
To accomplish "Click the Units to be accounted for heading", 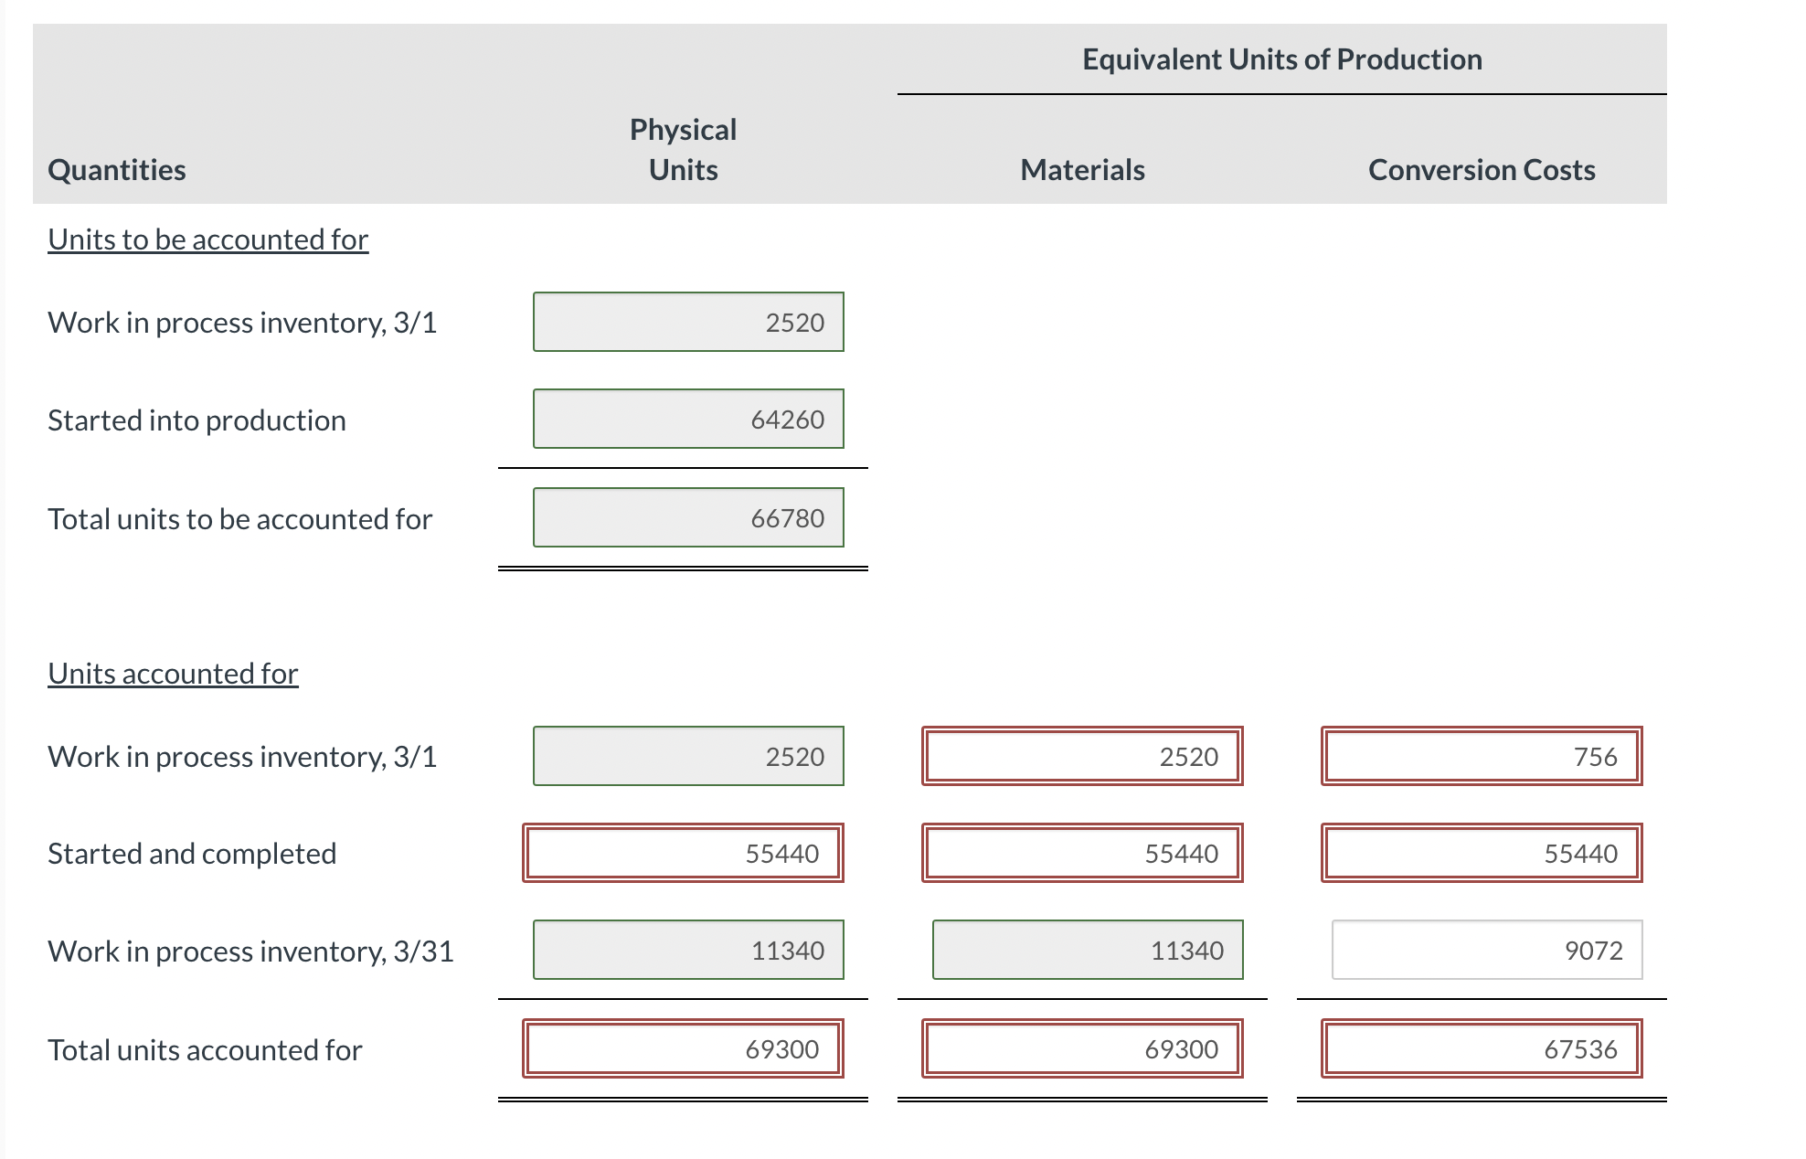I will [207, 239].
